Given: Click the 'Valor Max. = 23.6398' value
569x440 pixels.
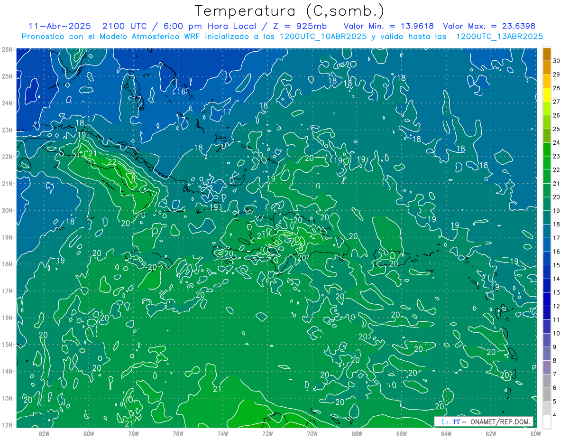Looking at the screenshot, I should point(489,26).
